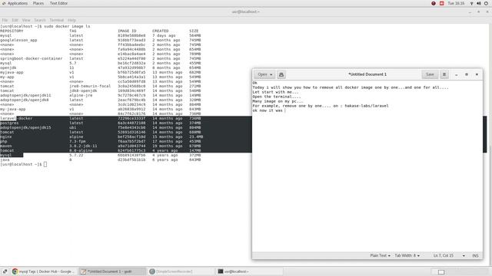Create a new document with gedit's icon
Viewport: 492px width, 276px height.
(x=281, y=74)
